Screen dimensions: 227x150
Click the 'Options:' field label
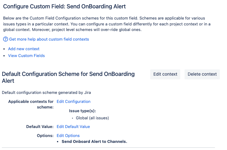point(45,135)
